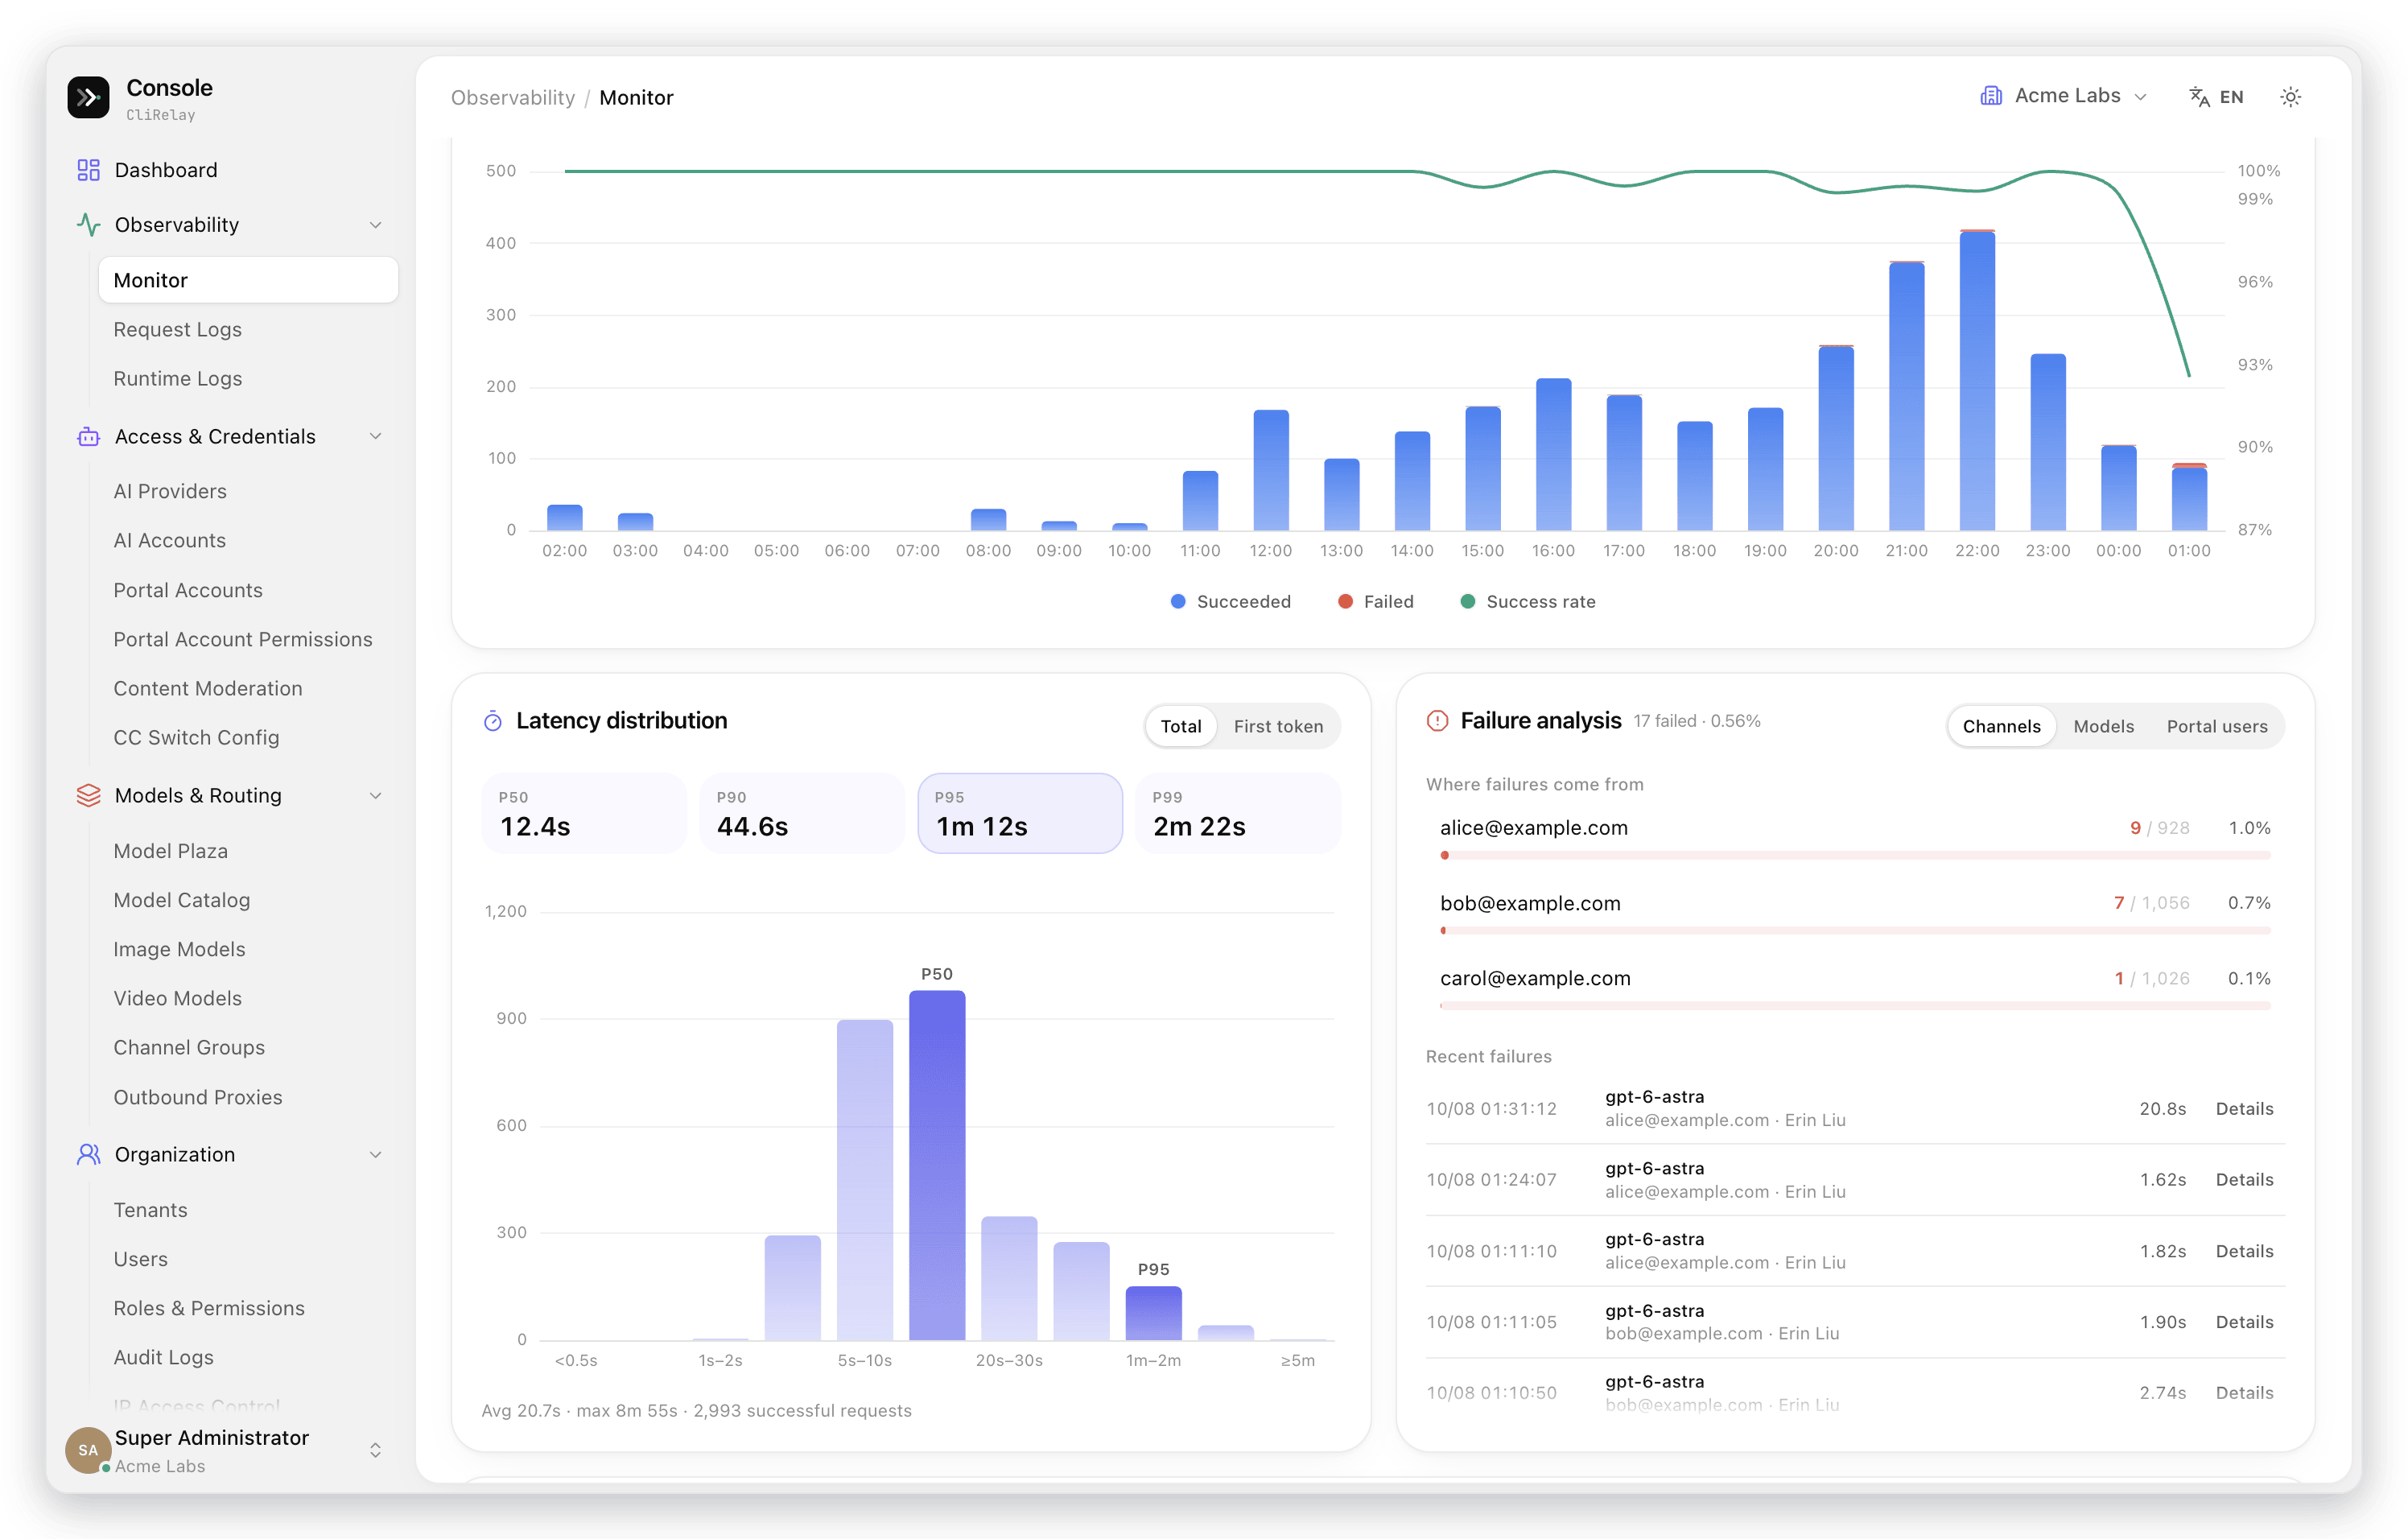Image resolution: width=2408 pixels, height=1539 pixels.
Task: Click the P50 latency histogram bar
Action: point(937,1165)
